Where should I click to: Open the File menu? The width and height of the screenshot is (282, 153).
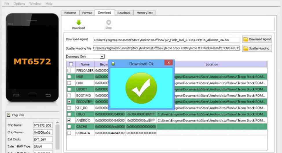[x=7, y=3]
